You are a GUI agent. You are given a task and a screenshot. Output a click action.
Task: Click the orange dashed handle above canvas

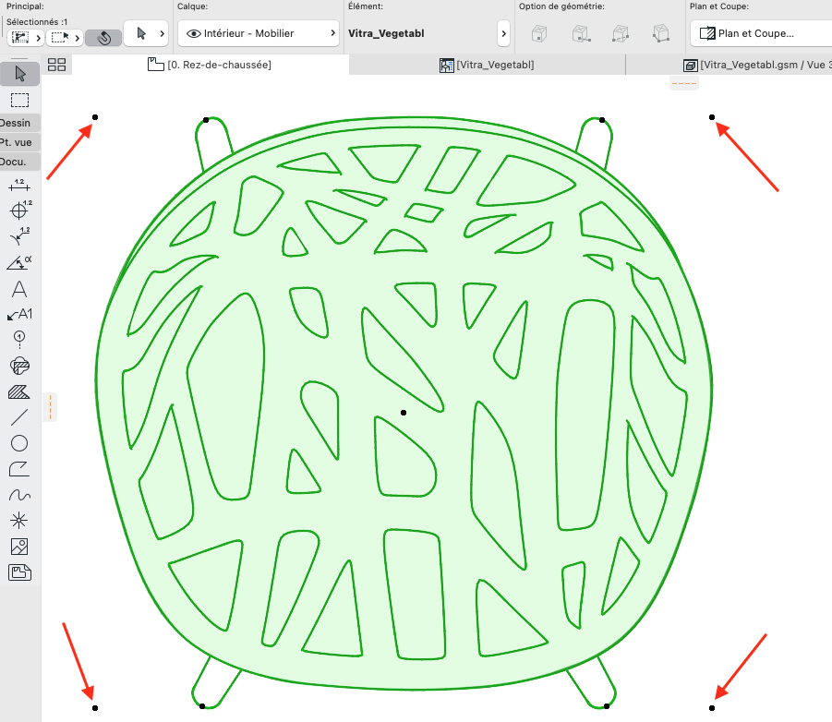[x=684, y=83]
